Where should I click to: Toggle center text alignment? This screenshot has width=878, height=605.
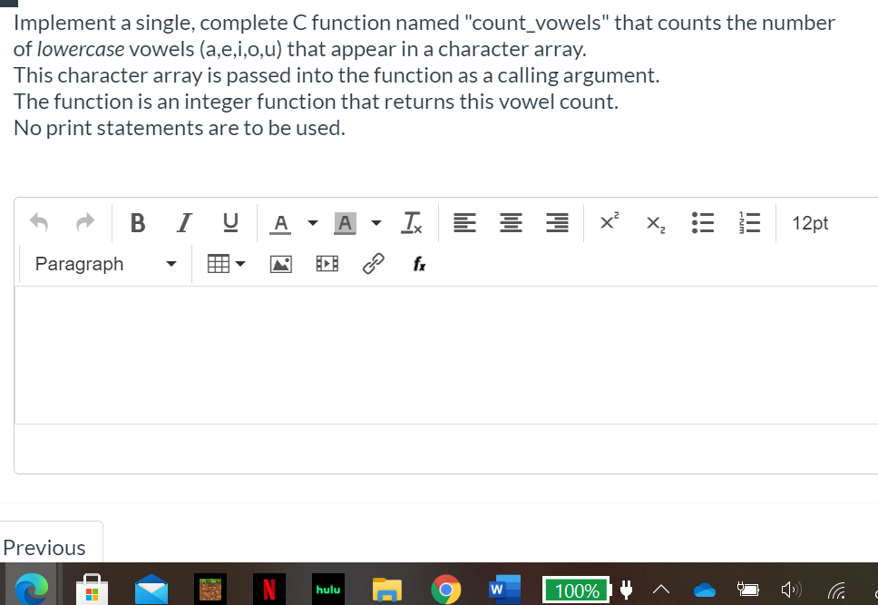click(511, 222)
